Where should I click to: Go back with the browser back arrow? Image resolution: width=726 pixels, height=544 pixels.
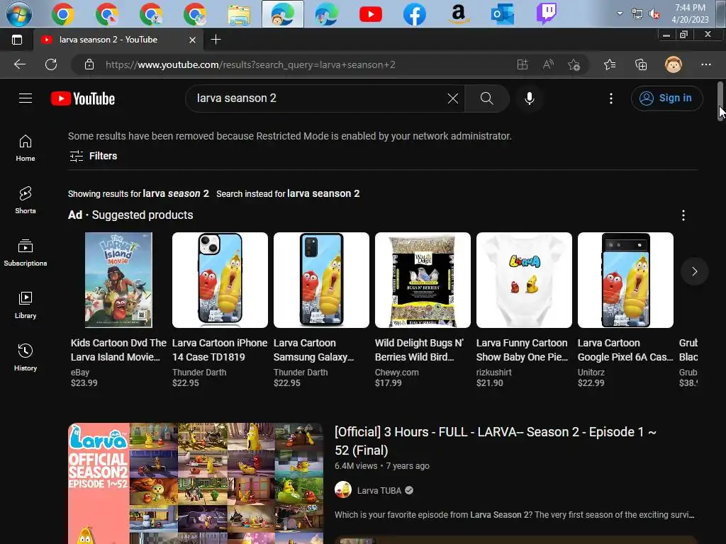coord(19,64)
